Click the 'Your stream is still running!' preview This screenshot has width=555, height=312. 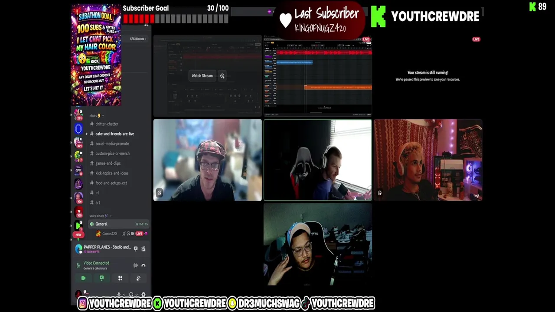(x=428, y=77)
